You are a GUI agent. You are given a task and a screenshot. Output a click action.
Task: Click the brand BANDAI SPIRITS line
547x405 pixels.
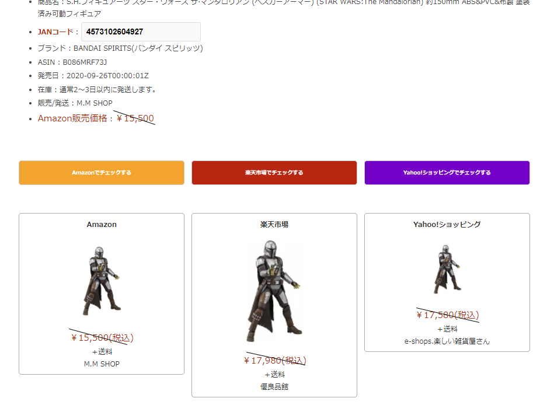(120, 48)
